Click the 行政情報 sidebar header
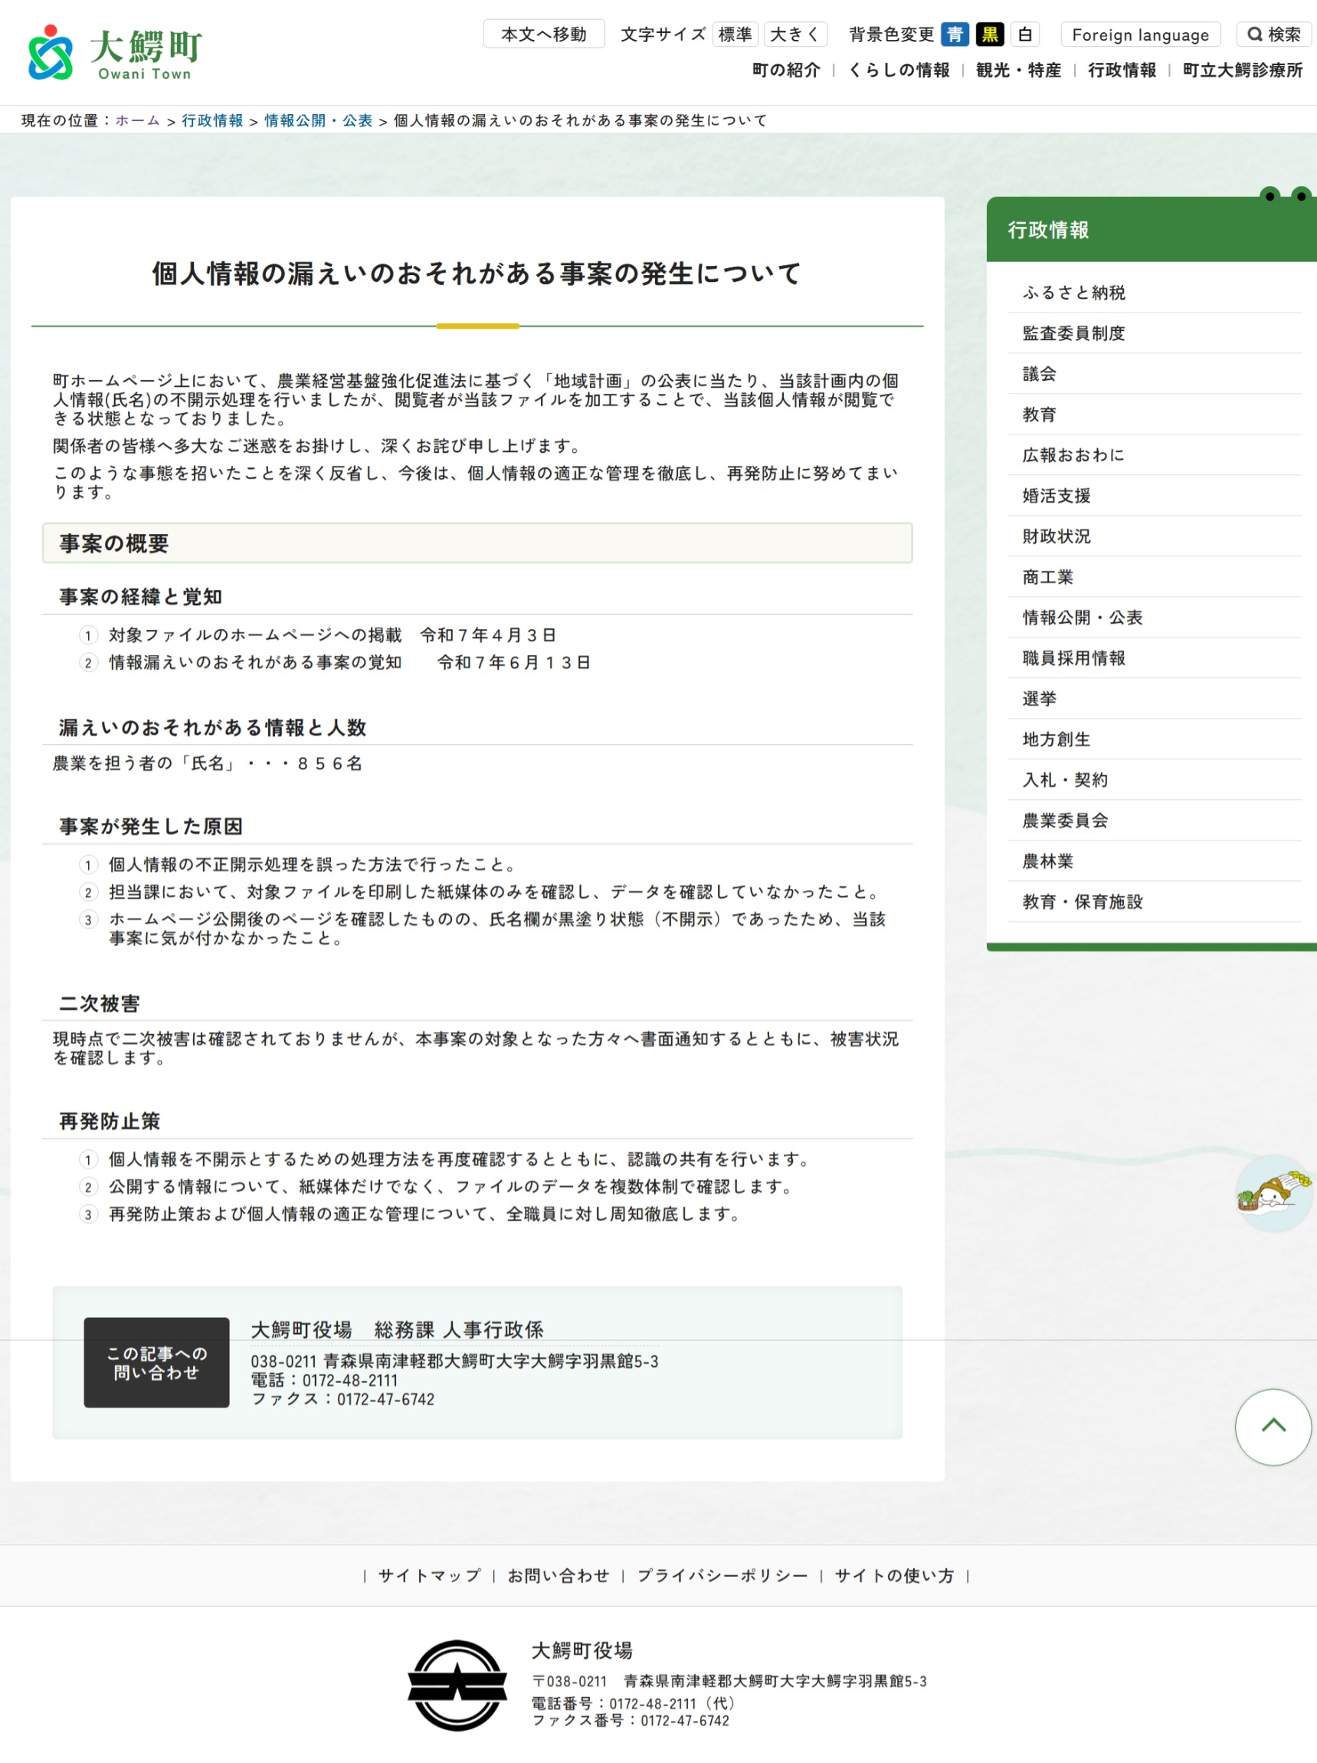This screenshot has height=1763, width=1317. point(1152,230)
